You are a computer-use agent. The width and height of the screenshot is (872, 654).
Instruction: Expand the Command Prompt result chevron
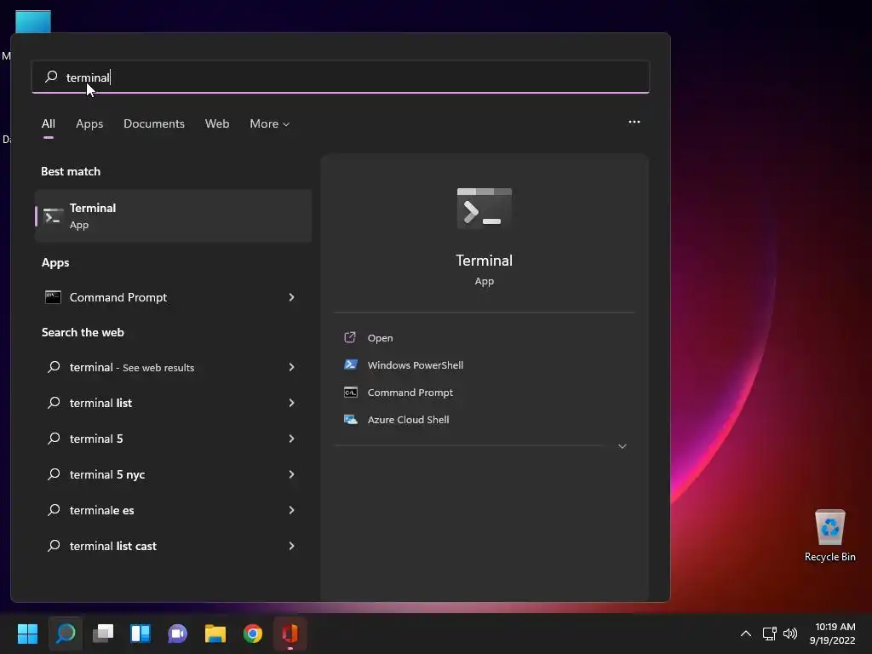point(291,297)
